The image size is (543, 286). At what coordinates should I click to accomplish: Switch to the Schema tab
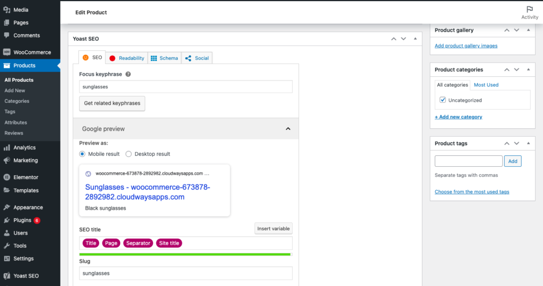164,58
